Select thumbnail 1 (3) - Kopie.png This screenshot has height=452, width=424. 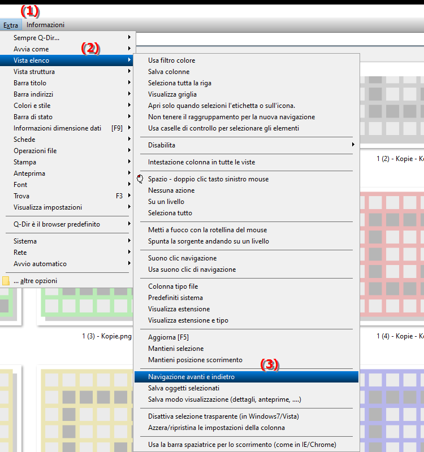pyautogui.click(x=85, y=306)
